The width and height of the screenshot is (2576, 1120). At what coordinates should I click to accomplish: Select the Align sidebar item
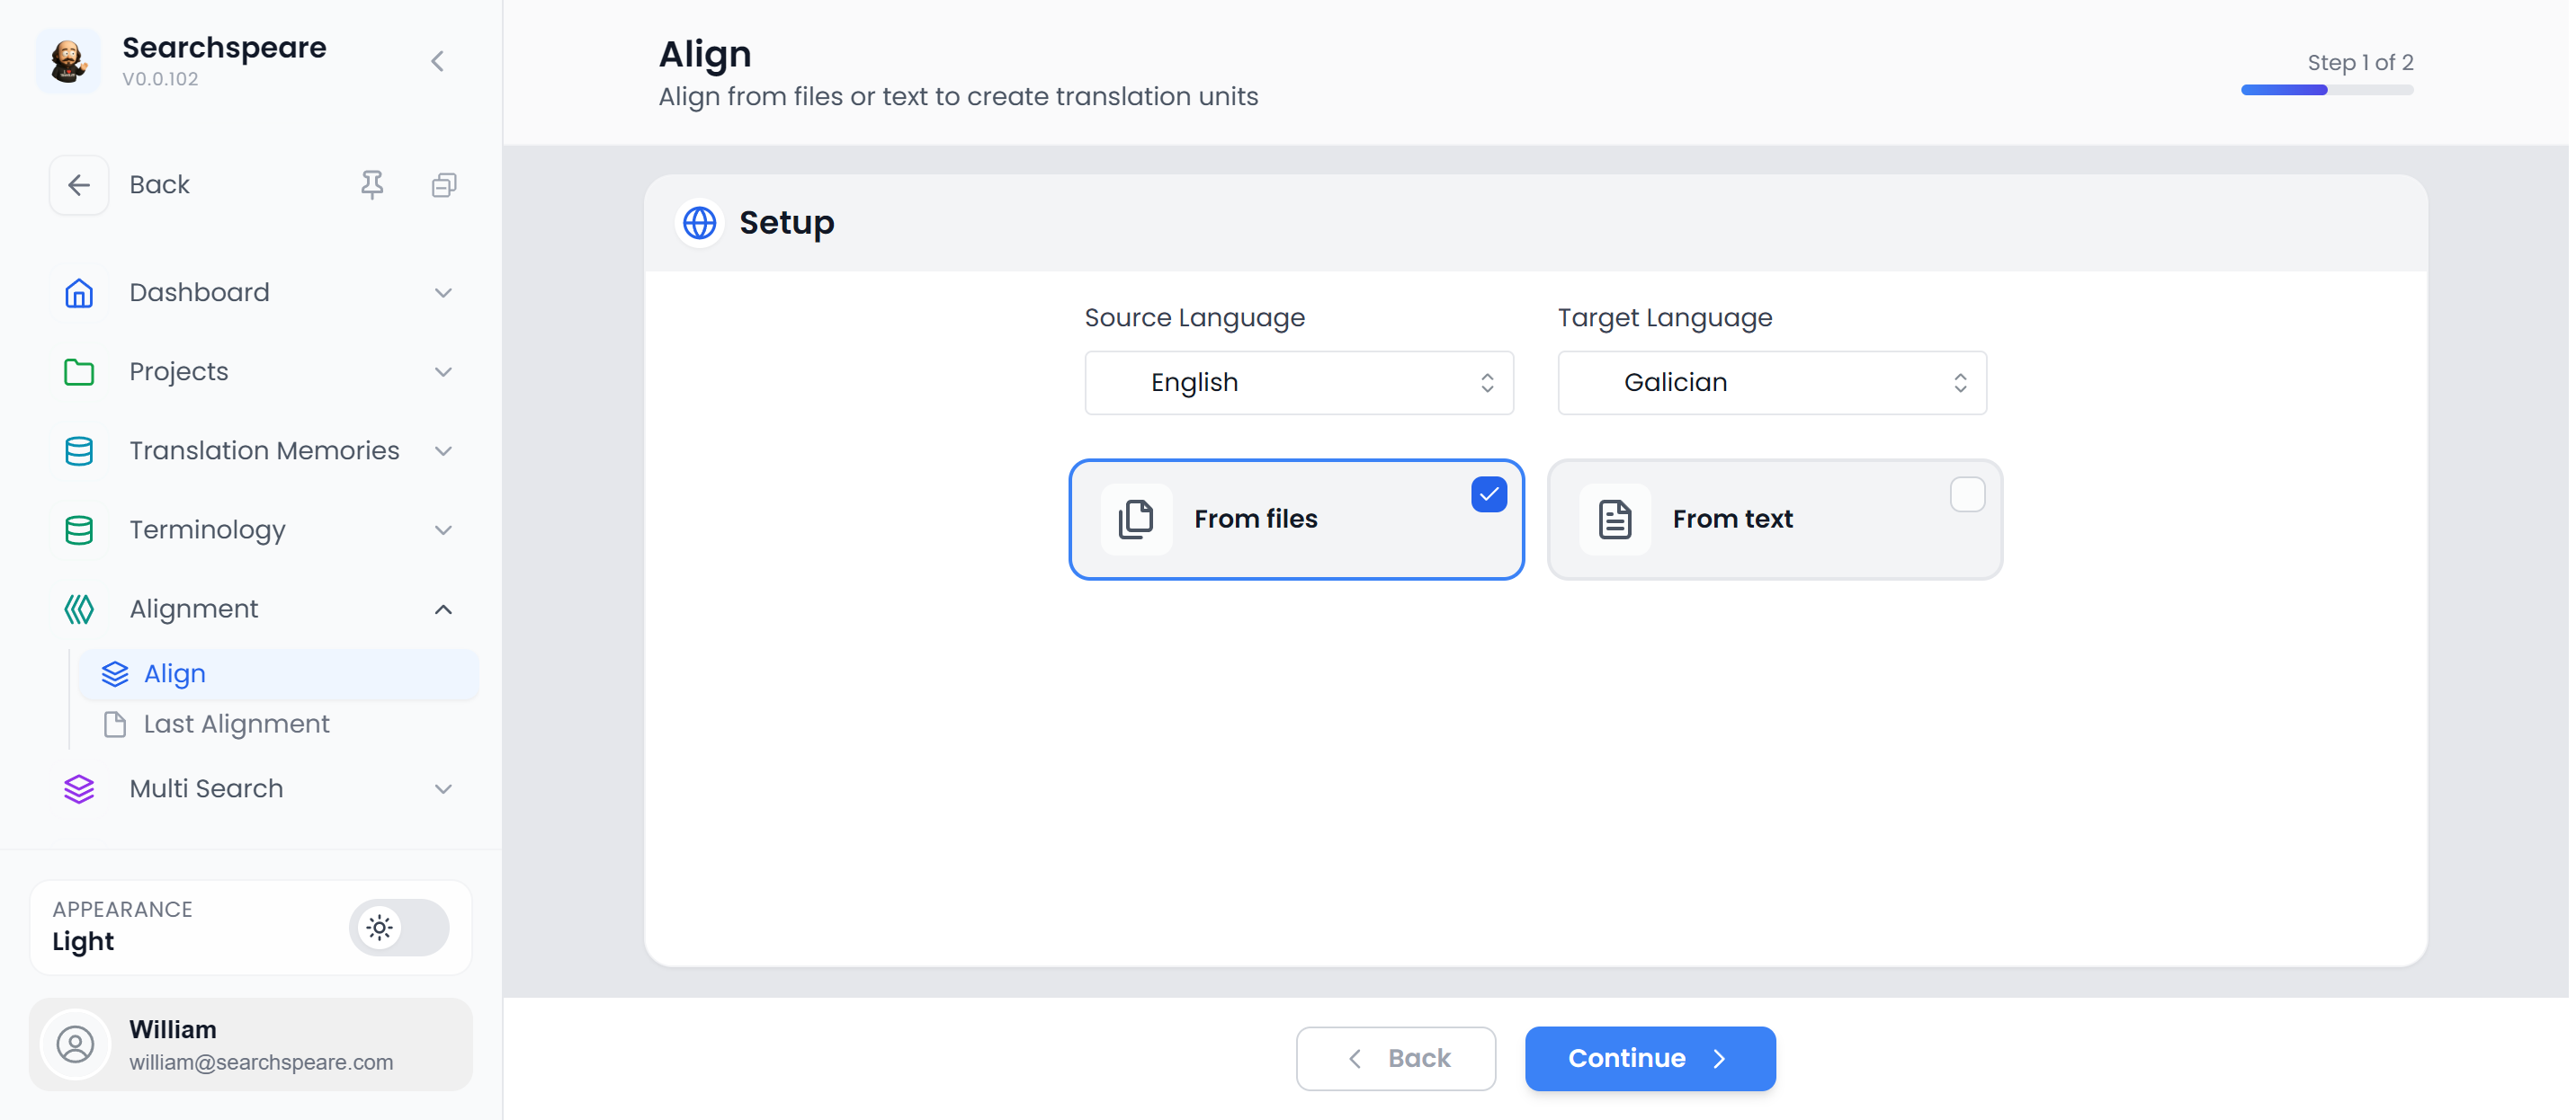tap(175, 674)
